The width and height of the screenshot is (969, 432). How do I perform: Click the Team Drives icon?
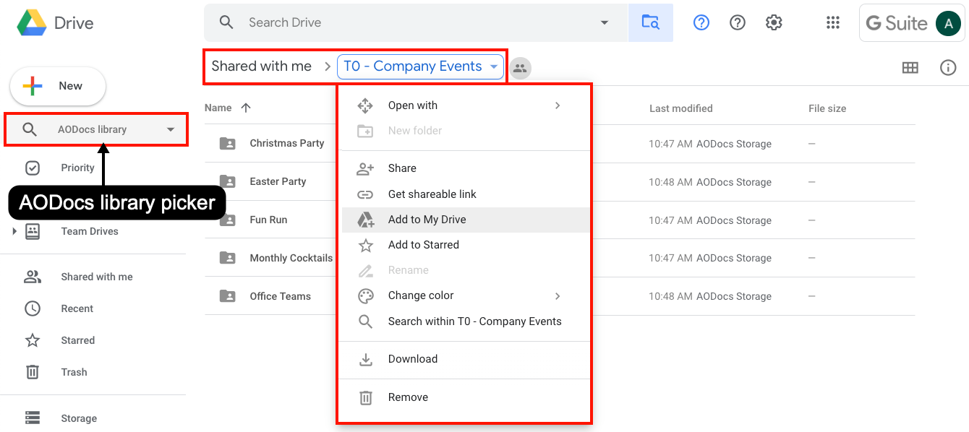(x=33, y=231)
